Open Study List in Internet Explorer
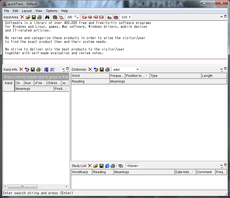This screenshot has height=198, width=230. click(107, 166)
